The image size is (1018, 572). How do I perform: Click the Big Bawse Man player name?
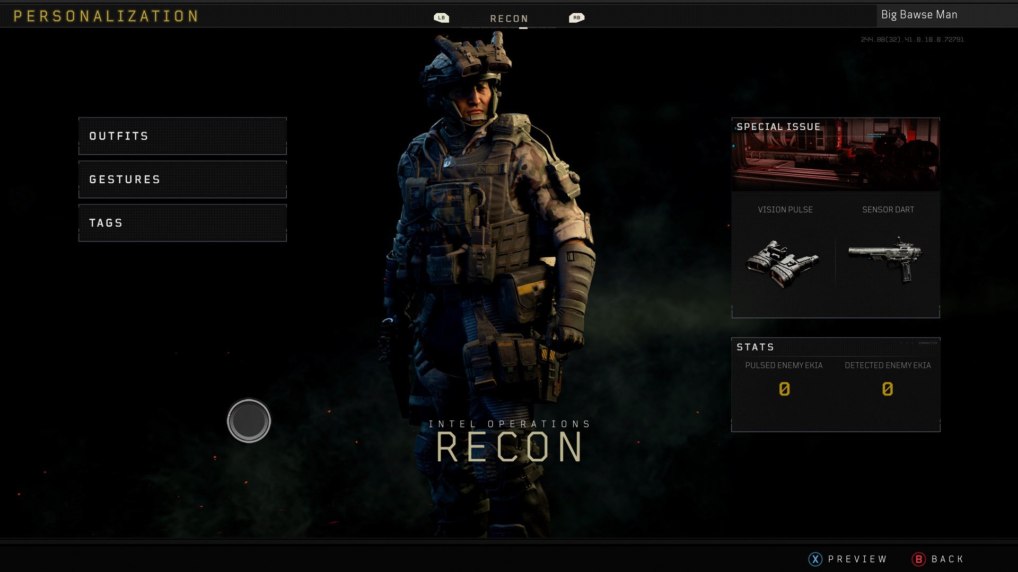click(919, 15)
